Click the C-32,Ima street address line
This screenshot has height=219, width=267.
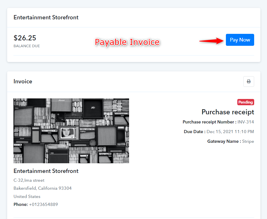pos(29,180)
